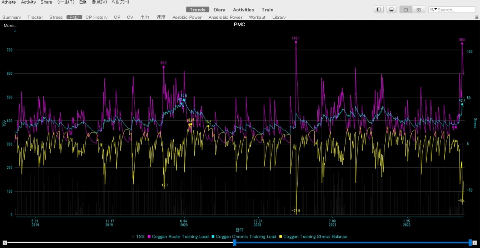This screenshot has width=480, height=248.
Task: Open the ツール(T) menu
Action: click(66, 2)
